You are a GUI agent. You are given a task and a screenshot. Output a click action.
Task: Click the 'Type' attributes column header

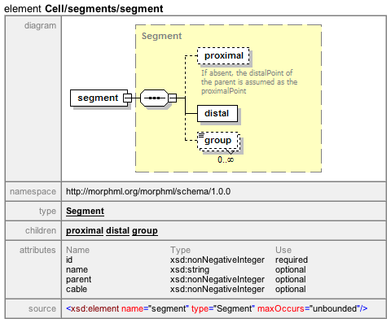point(181,250)
